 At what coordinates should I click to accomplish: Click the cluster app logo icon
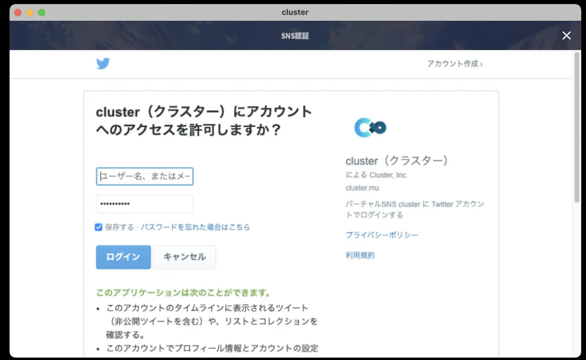coord(370,127)
